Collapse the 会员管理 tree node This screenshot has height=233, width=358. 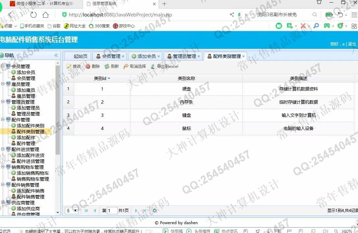click(3, 66)
